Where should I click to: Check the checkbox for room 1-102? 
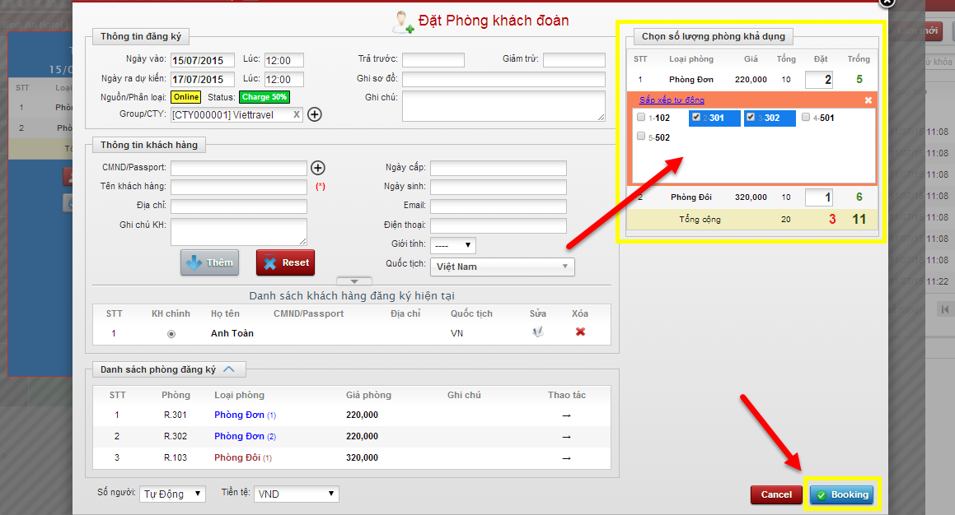[641, 117]
